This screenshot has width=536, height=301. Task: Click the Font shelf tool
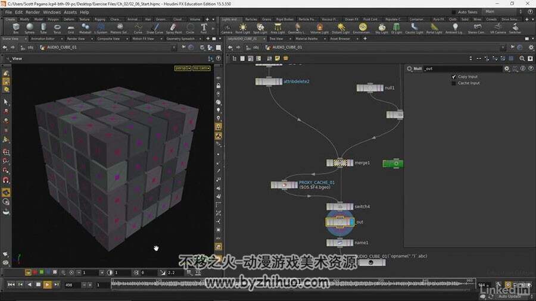click(x=204, y=29)
